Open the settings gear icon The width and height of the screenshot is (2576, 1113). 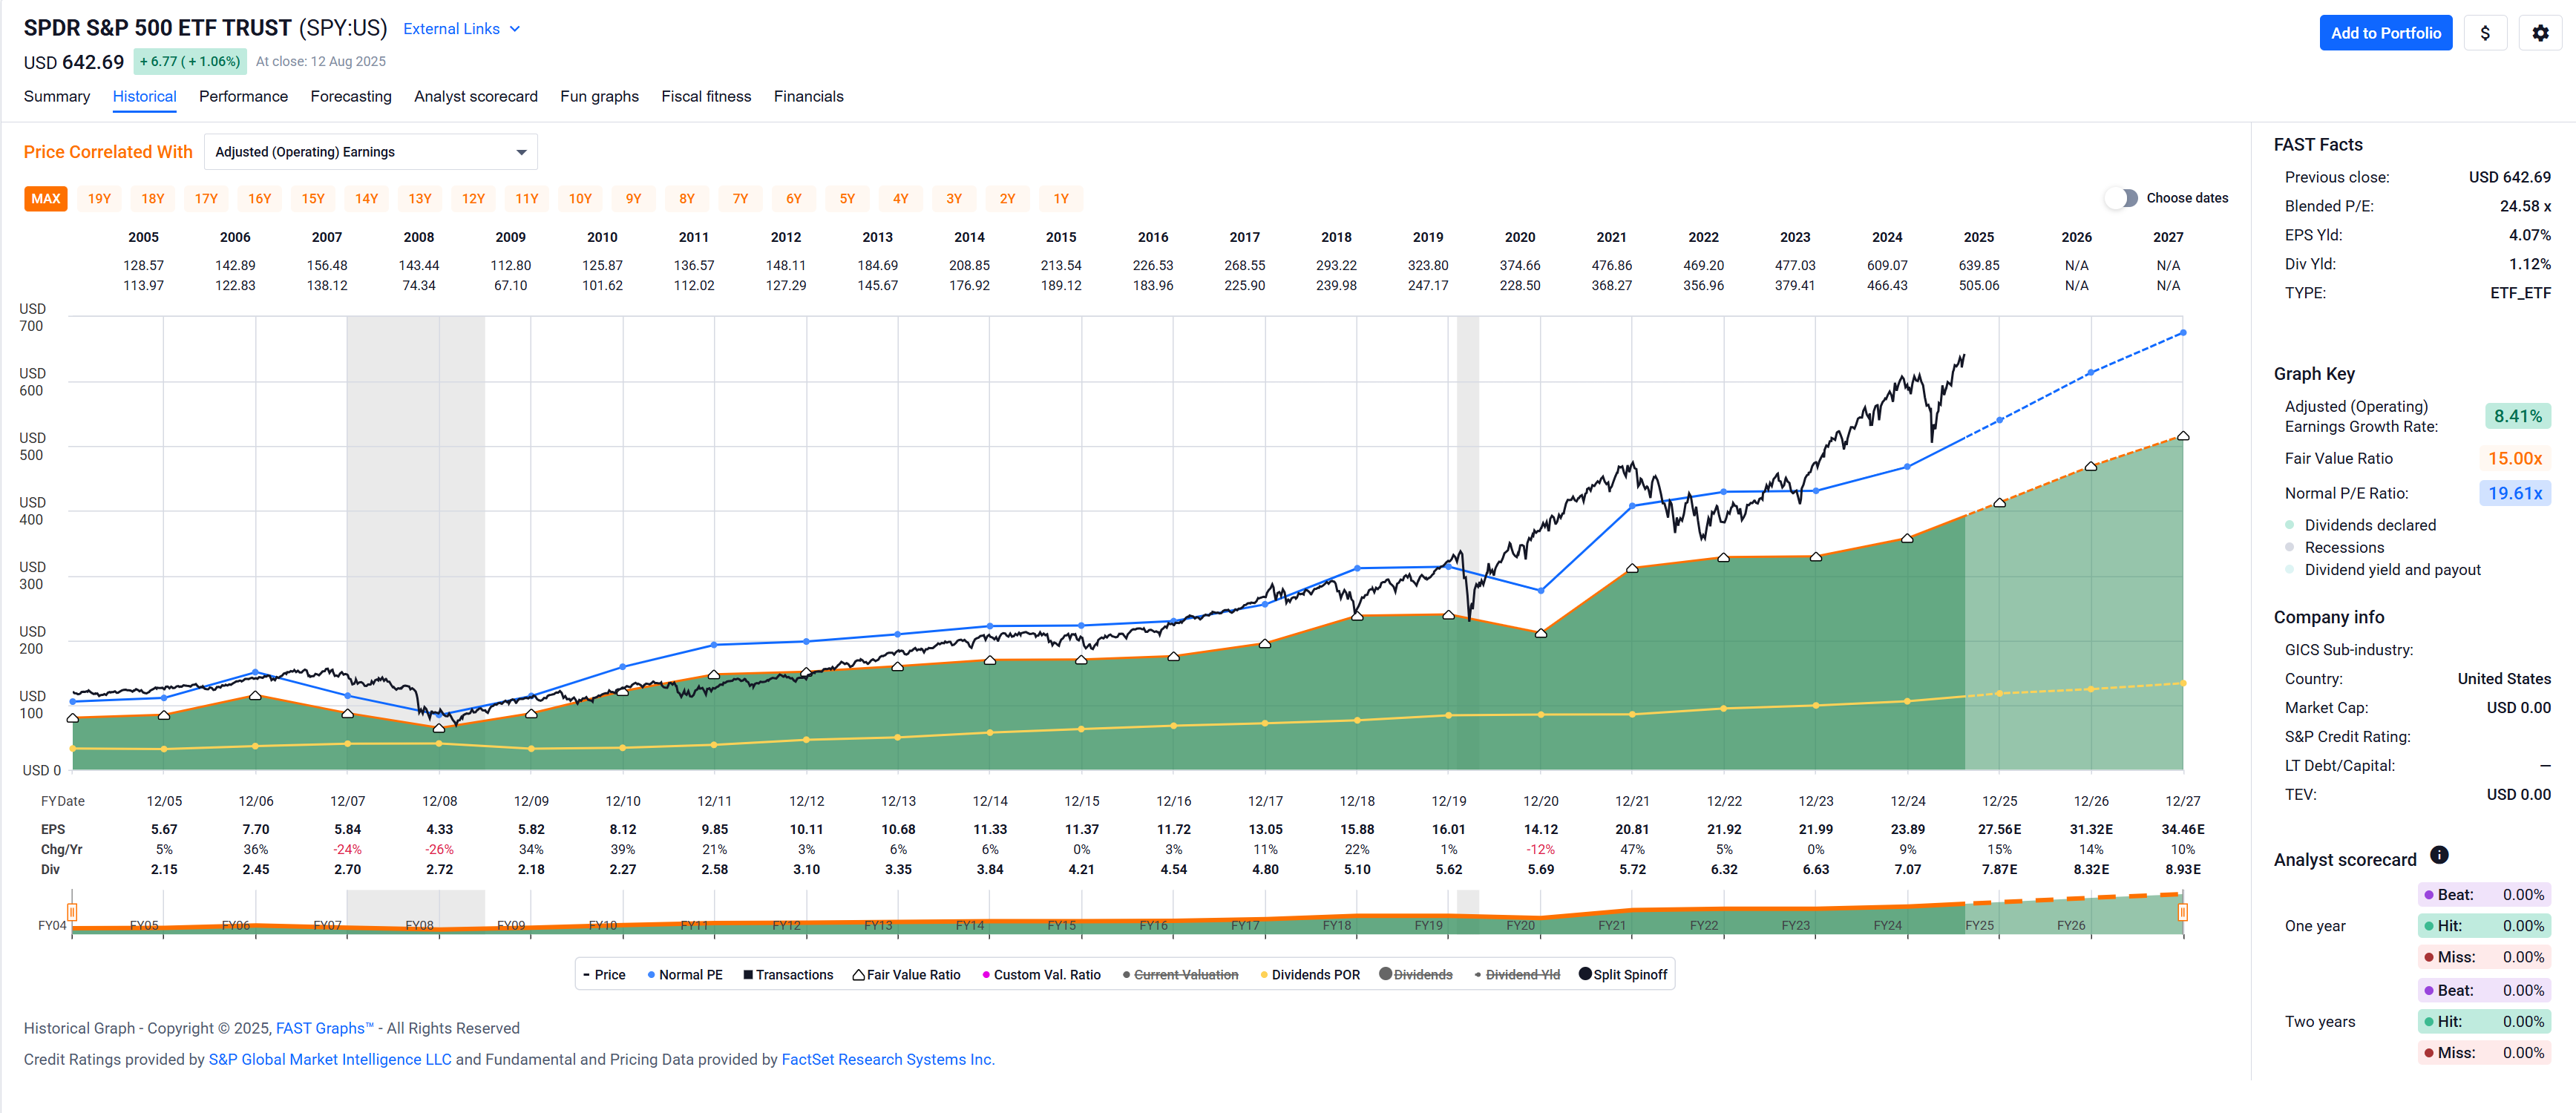2540,33
